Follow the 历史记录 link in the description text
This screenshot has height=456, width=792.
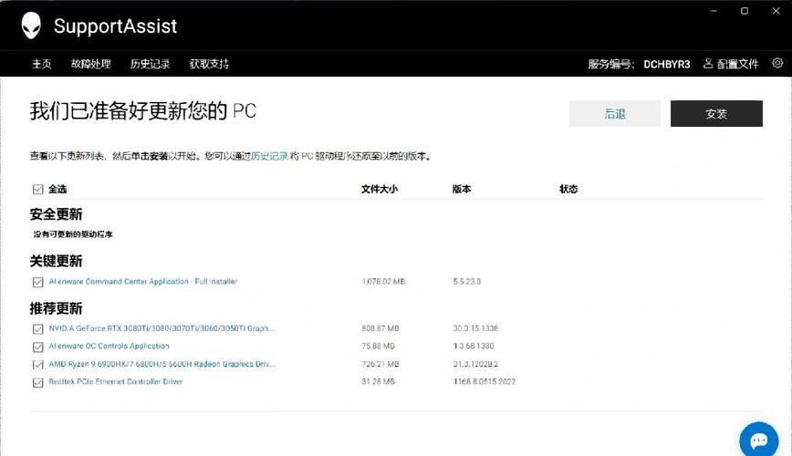click(x=269, y=156)
